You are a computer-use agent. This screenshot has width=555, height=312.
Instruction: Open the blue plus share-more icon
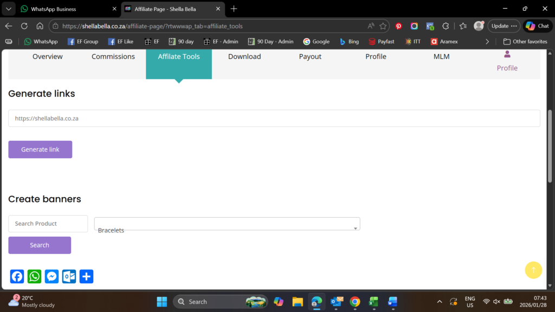click(87, 276)
